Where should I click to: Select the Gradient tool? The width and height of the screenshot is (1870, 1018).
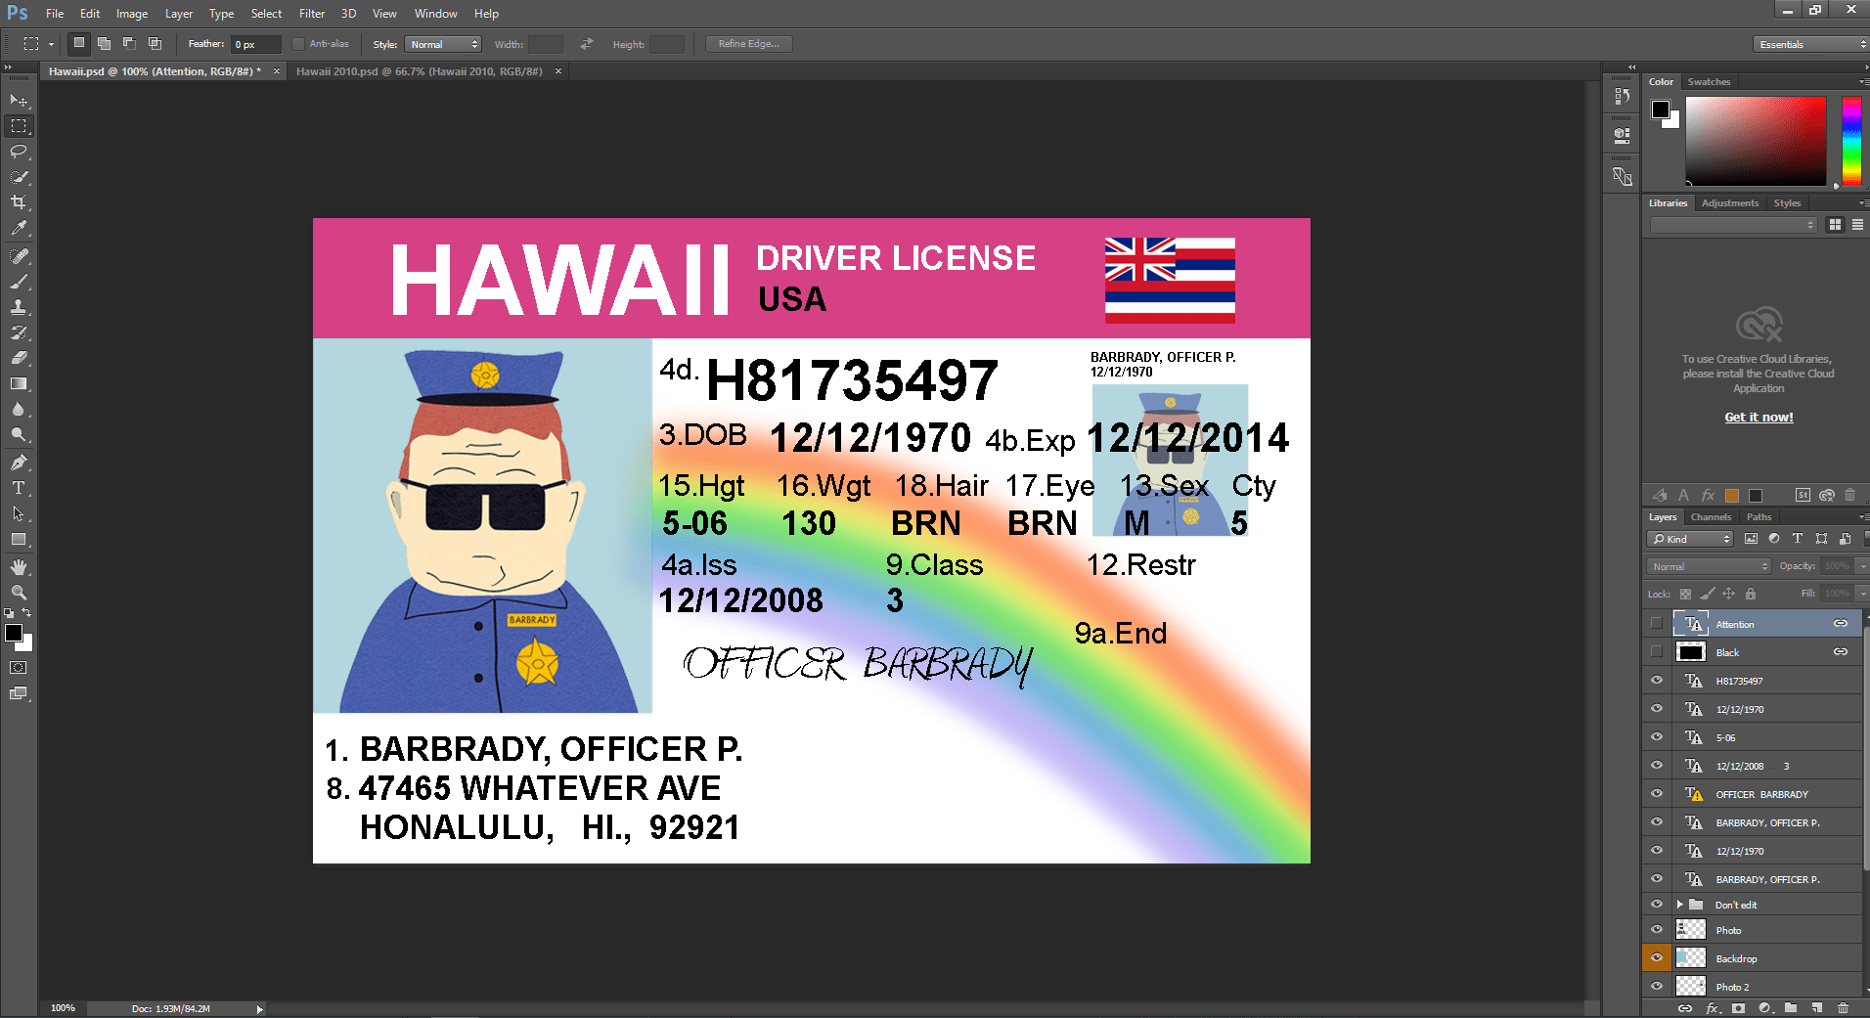(18, 383)
